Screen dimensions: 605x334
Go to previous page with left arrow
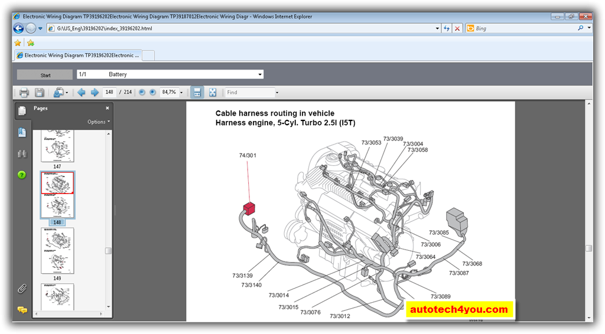(82, 93)
